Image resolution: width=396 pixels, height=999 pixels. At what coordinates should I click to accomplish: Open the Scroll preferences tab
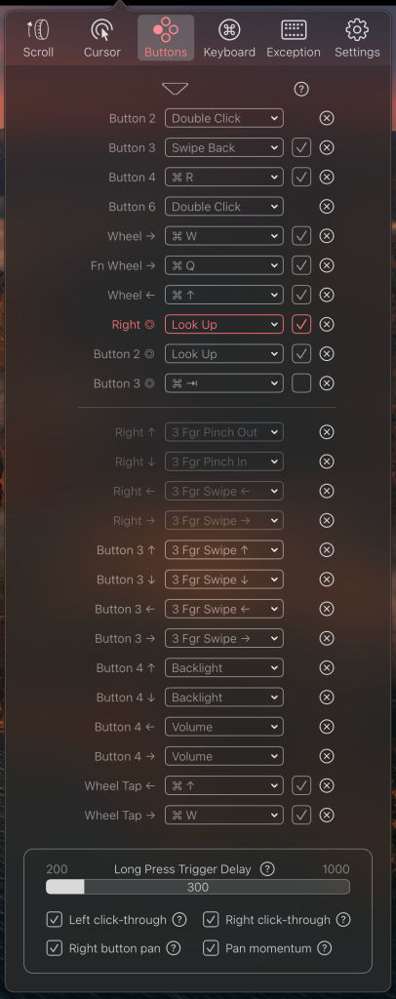(x=38, y=39)
